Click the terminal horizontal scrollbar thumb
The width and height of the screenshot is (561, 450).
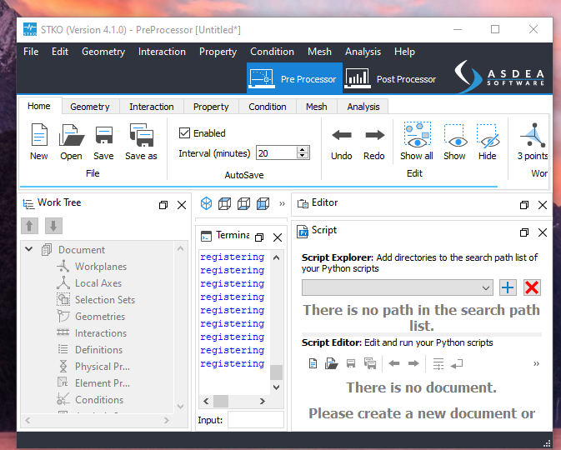[221, 401]
